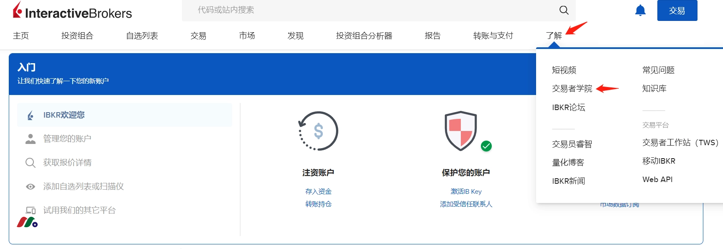Select 交易员睿智 in the 了解 menu
The image size is (723, 249).
tap(572, 144)
